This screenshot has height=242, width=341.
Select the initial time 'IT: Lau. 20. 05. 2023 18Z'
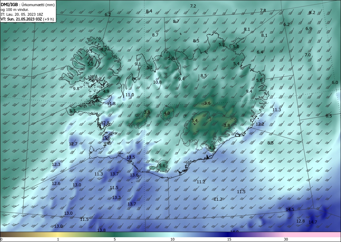(22, 14)
